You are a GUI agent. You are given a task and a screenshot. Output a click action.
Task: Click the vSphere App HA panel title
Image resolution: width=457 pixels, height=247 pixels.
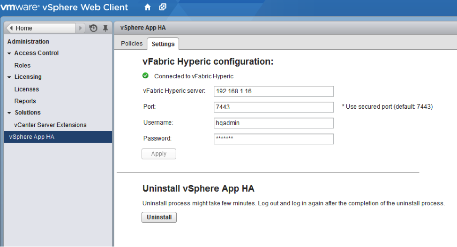(143, 28)
